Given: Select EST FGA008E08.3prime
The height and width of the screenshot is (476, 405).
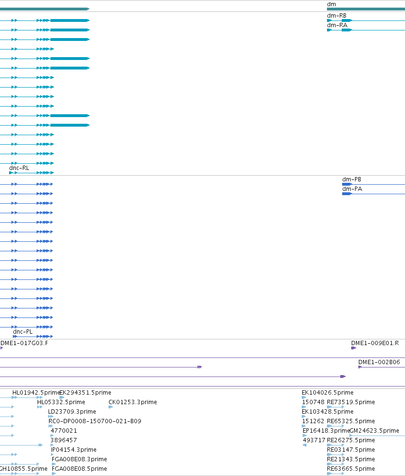Looking at the screenshot, I should [x=79, y=459].
